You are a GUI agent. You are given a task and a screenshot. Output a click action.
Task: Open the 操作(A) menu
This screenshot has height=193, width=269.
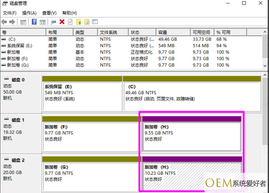coord(29,13)
